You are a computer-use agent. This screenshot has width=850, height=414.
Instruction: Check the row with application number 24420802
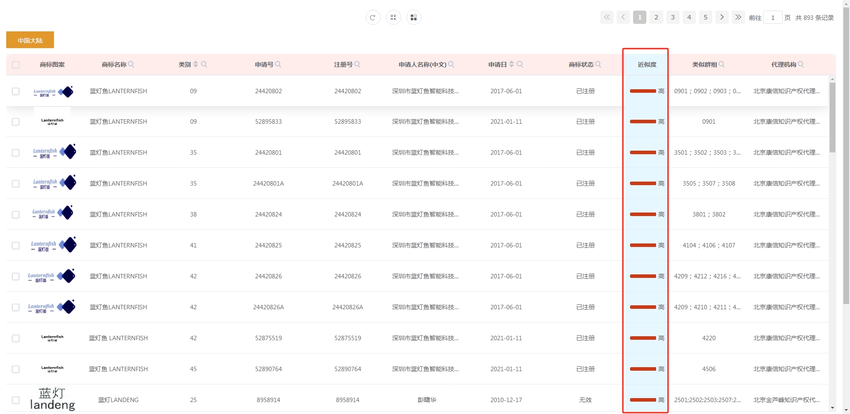click(x=16, y=91)
